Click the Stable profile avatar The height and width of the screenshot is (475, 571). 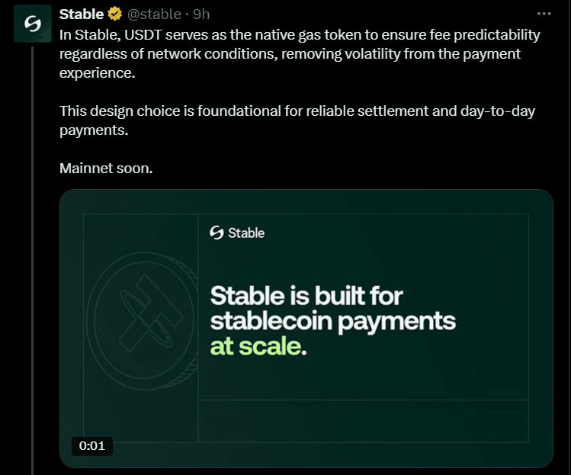(x=33, y=24)
